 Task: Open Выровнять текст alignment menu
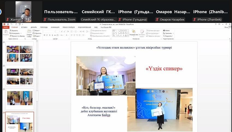click(x=98, y=33)
